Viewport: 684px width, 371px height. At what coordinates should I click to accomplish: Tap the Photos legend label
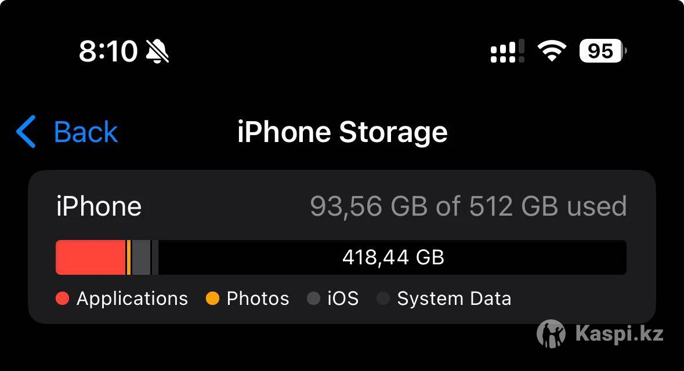click(258, 299)
